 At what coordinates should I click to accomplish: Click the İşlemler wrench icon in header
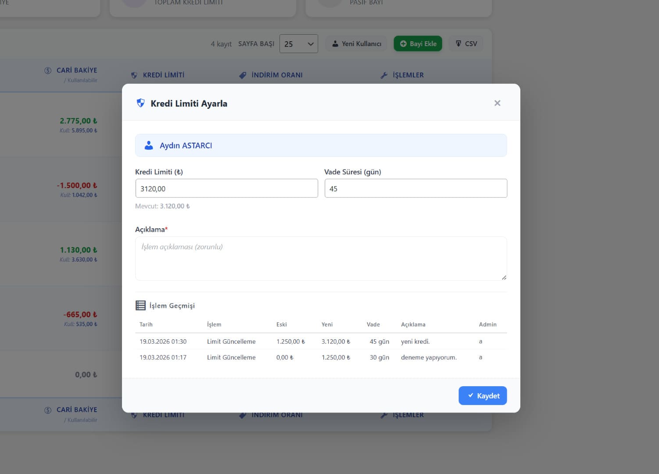[x=384, y=75]
